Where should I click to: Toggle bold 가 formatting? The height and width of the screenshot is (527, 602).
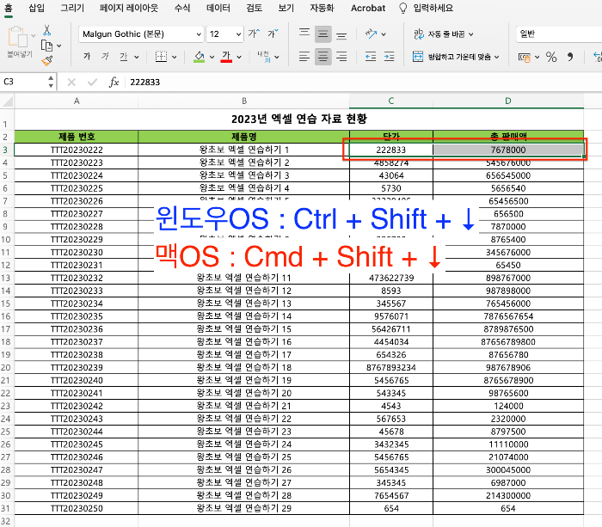click(87, 57)
